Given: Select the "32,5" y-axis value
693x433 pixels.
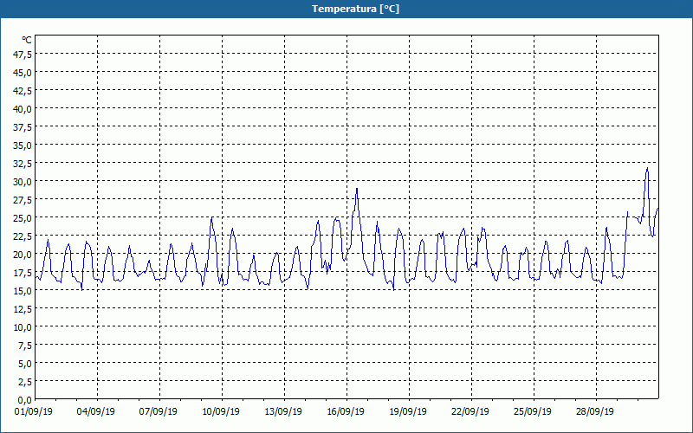Looking at the screenshot, I should point(23,164).
